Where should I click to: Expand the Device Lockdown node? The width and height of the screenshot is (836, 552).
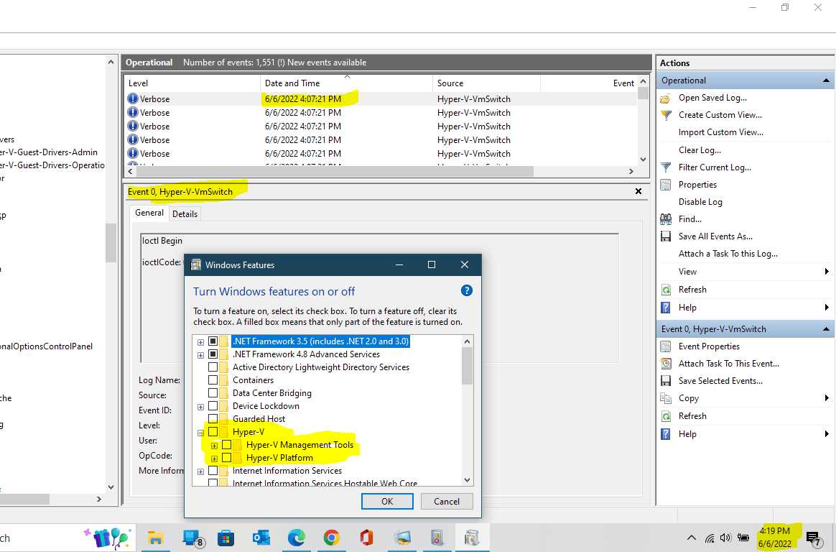(200, 406)
